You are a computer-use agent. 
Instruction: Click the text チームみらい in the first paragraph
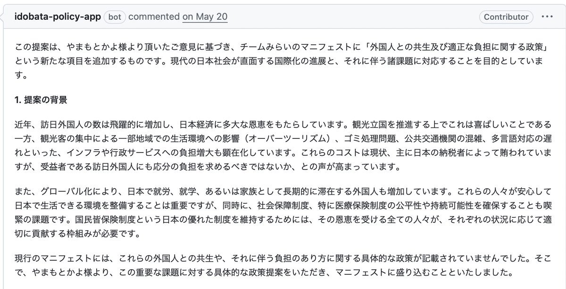click(266, 49)
